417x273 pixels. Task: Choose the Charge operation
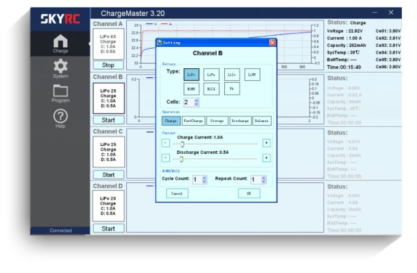[171, 121]
